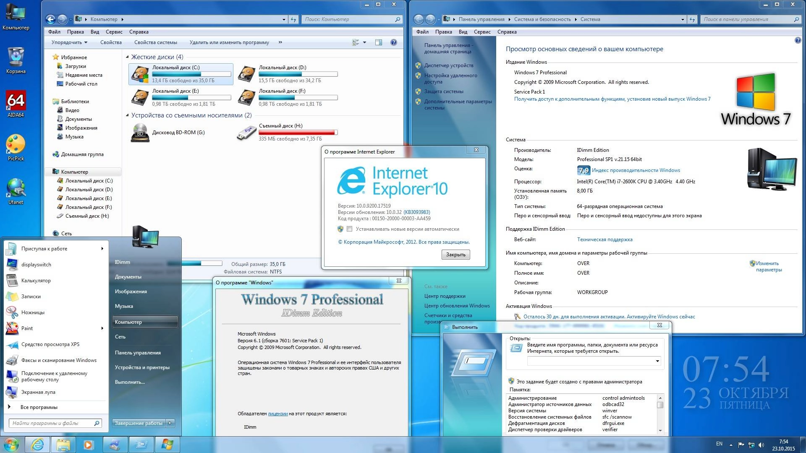This screenshot has width=806, height=453.
Task: Click refresh icon next to Explorer address bar
Action: 293,19
